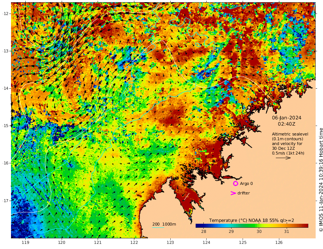Click the temperature color bar near 28 degrees
The width and height of the screenshot is (323, 249).
coord(204,226)
